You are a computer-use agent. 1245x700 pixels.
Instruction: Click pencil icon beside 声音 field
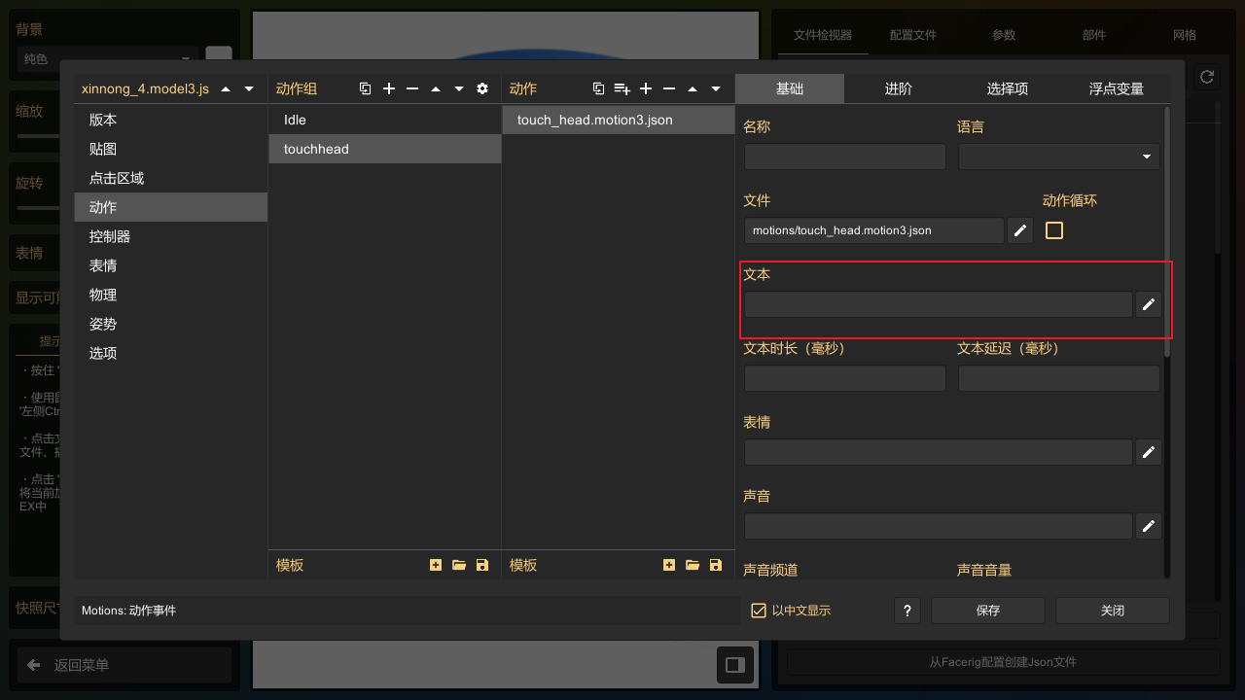point(1149,526)
